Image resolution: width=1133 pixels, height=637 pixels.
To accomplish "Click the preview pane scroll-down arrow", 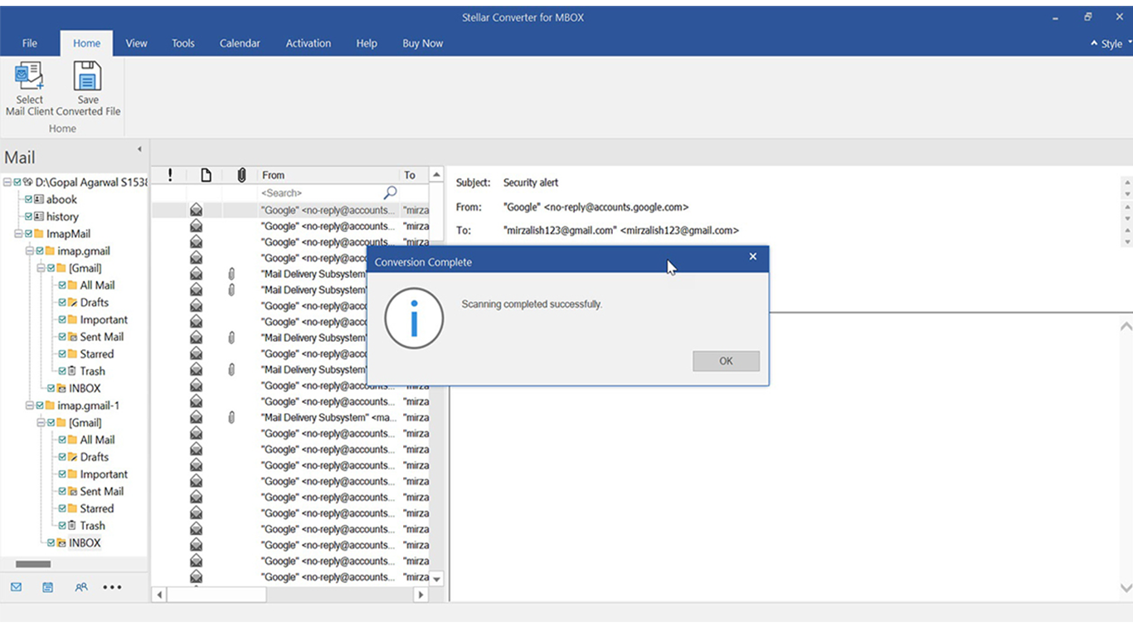I will pyautogui.click(x=1126, y=587).
